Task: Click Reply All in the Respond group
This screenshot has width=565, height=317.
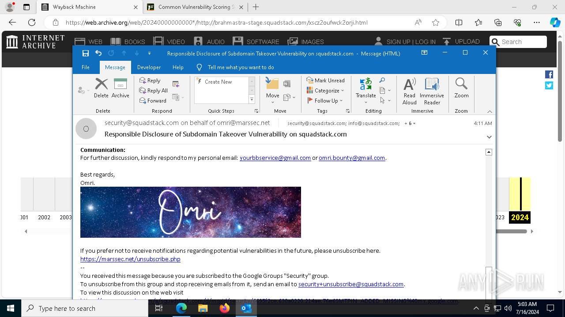Action: tap(154, 91)
